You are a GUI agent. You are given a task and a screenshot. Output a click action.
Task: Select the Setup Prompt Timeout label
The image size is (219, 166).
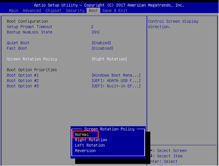[x=30, y=27]
